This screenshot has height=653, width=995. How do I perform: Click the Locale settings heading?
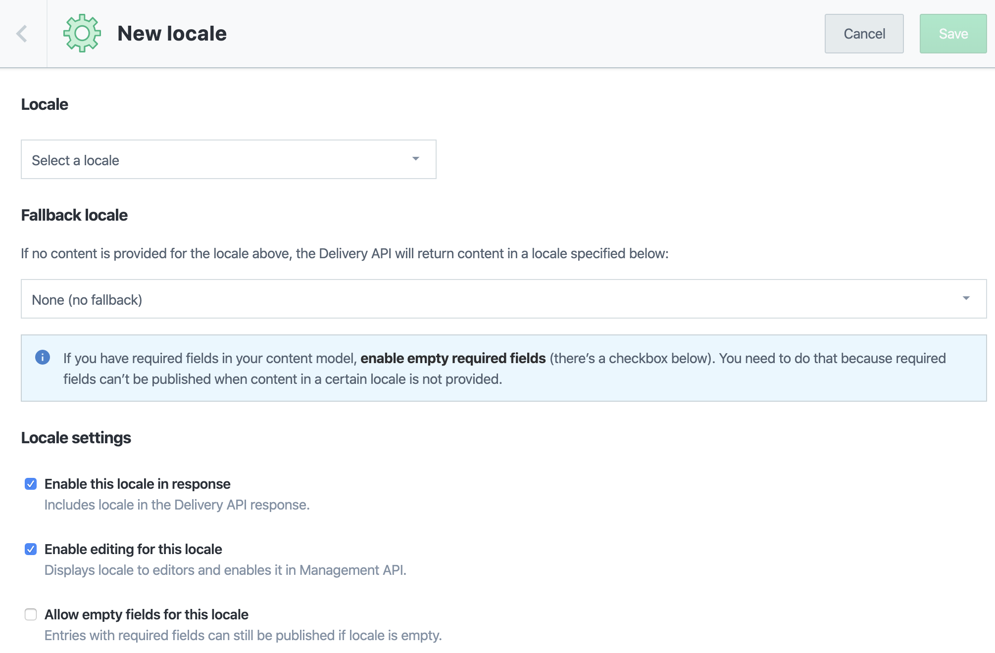coord(76,438)
